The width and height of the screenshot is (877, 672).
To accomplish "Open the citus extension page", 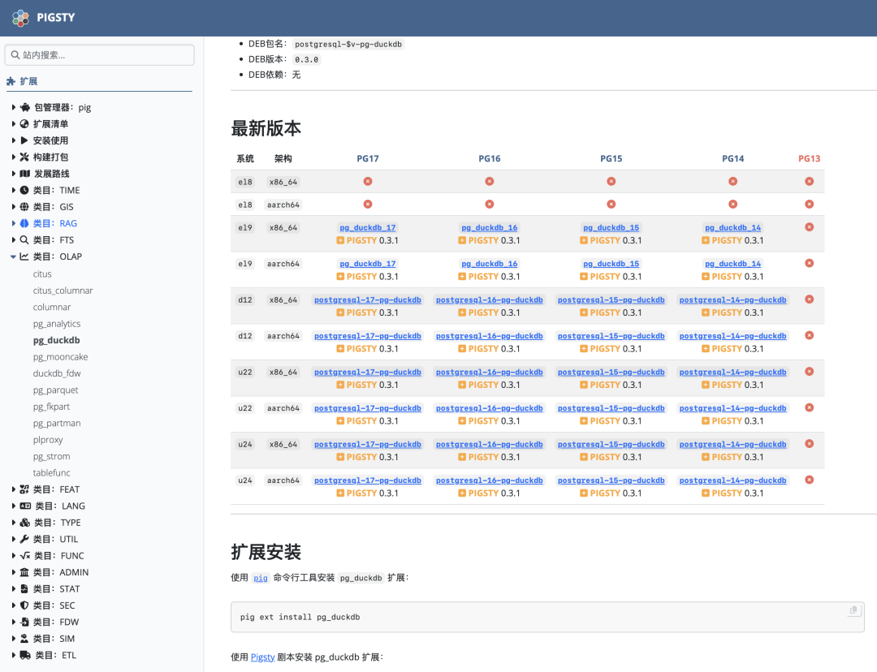I will tap(42, 274).
